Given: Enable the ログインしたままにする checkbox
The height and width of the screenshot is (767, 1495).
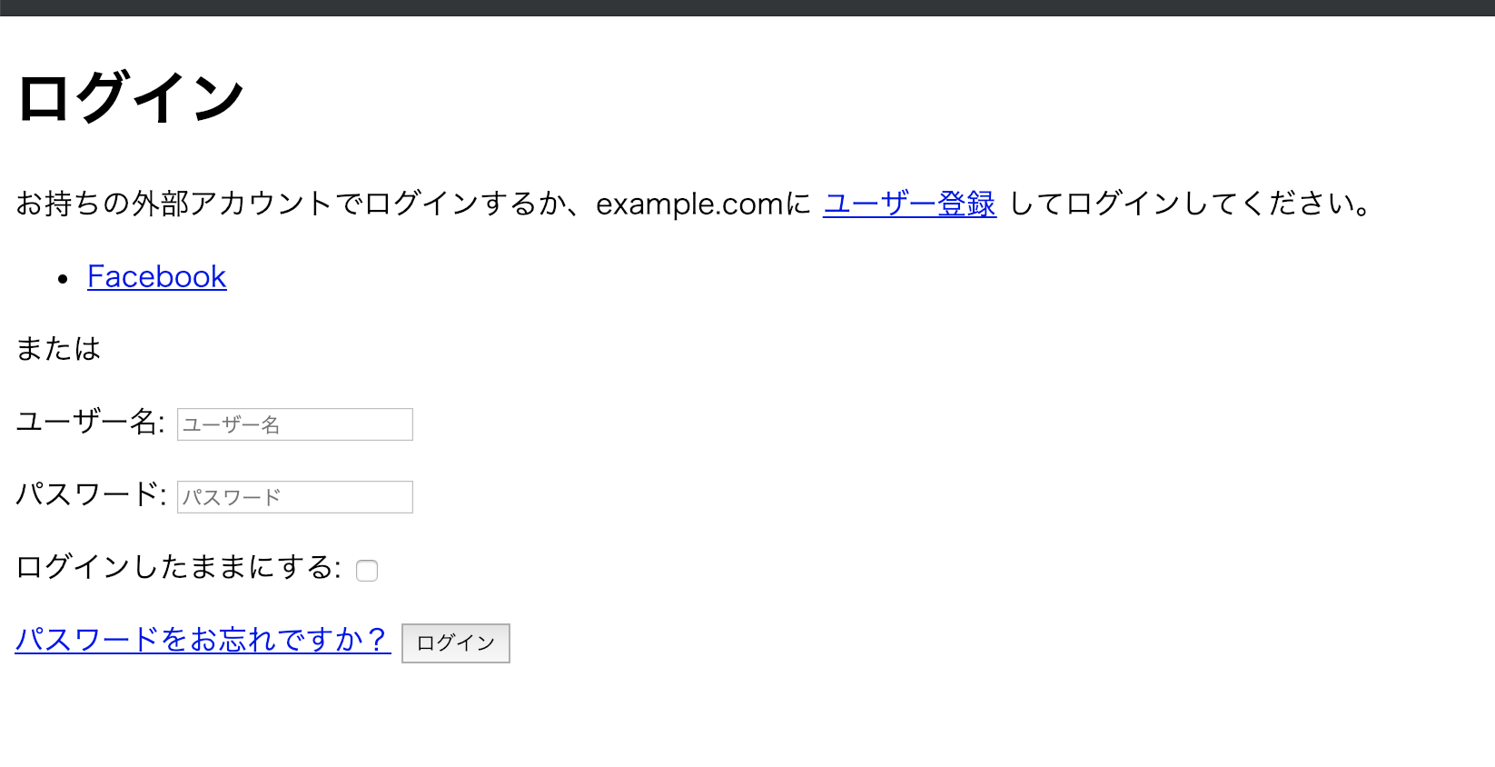Looking at the screenshot, I should point(367,571).
